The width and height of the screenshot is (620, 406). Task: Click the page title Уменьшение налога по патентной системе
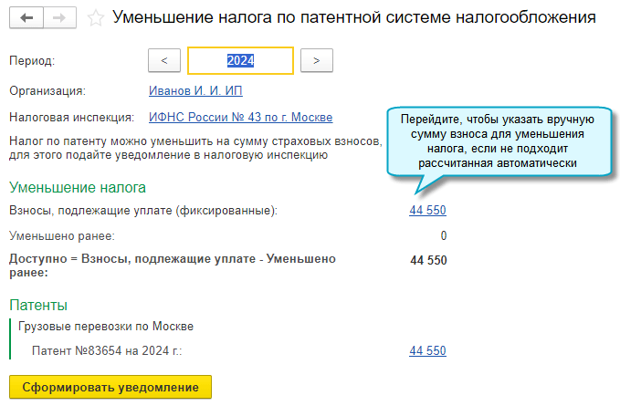(353, 17)
